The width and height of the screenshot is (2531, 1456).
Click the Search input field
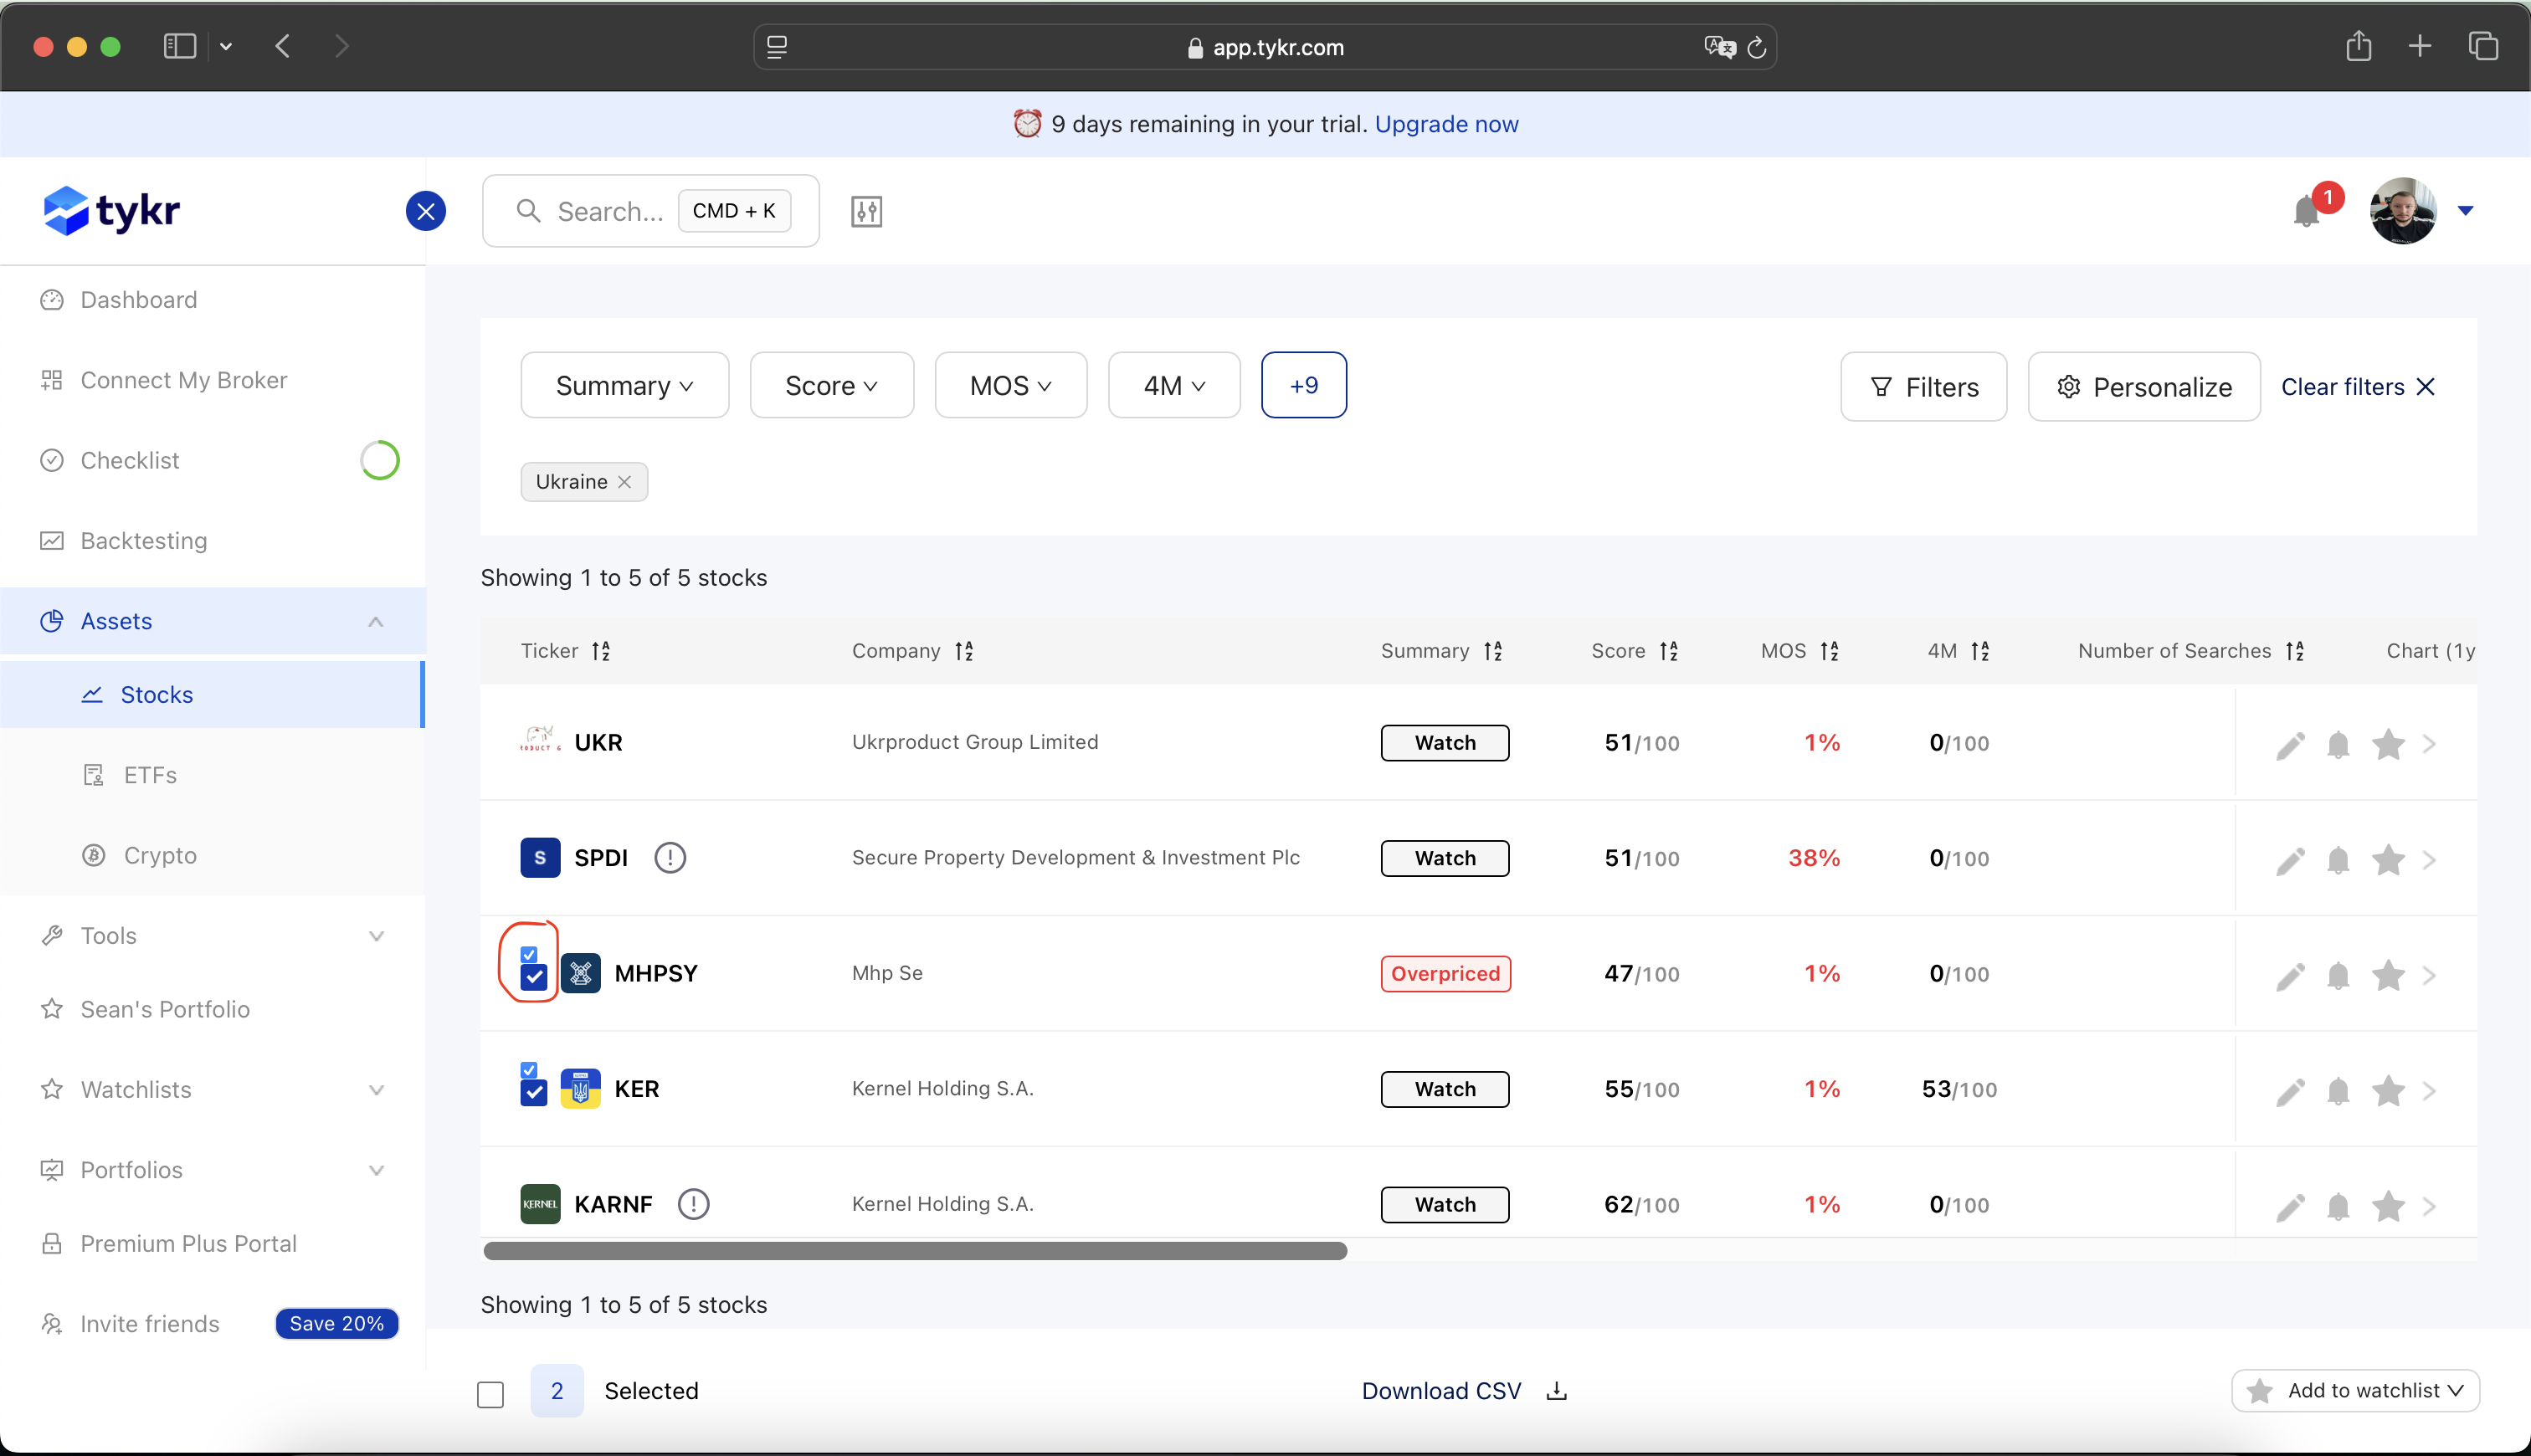[651, 211]
